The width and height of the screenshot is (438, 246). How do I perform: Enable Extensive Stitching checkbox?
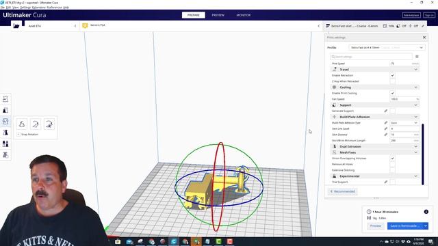(392, 170)
